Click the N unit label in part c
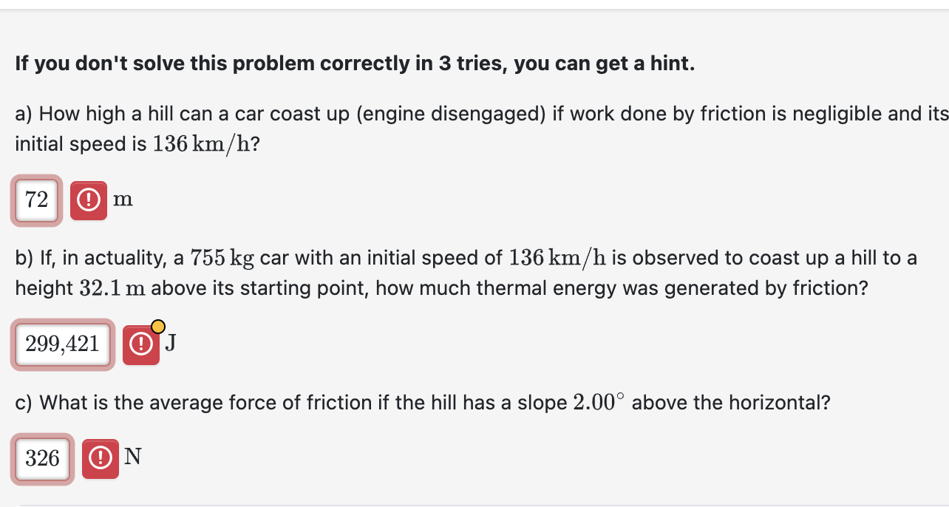The width and height of the screenshot is (949, 507). click(133, 457)
